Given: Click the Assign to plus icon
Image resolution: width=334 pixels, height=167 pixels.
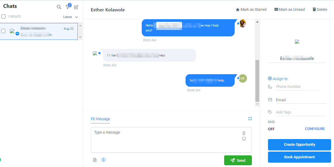Looking at the screenshot, I should (270, 79).
